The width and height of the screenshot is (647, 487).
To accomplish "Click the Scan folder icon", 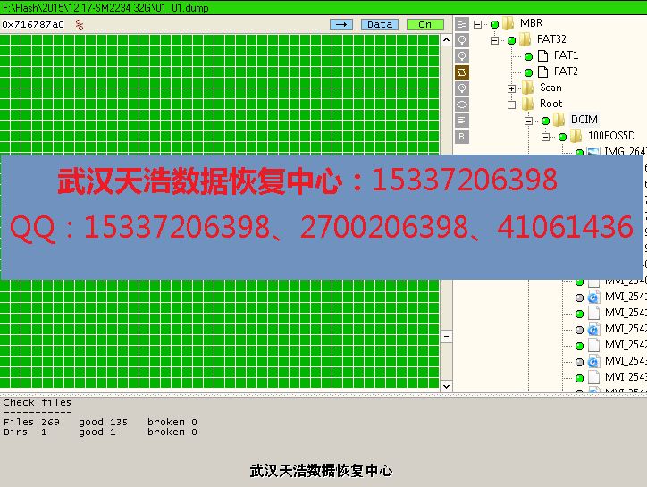I will 527,88.
